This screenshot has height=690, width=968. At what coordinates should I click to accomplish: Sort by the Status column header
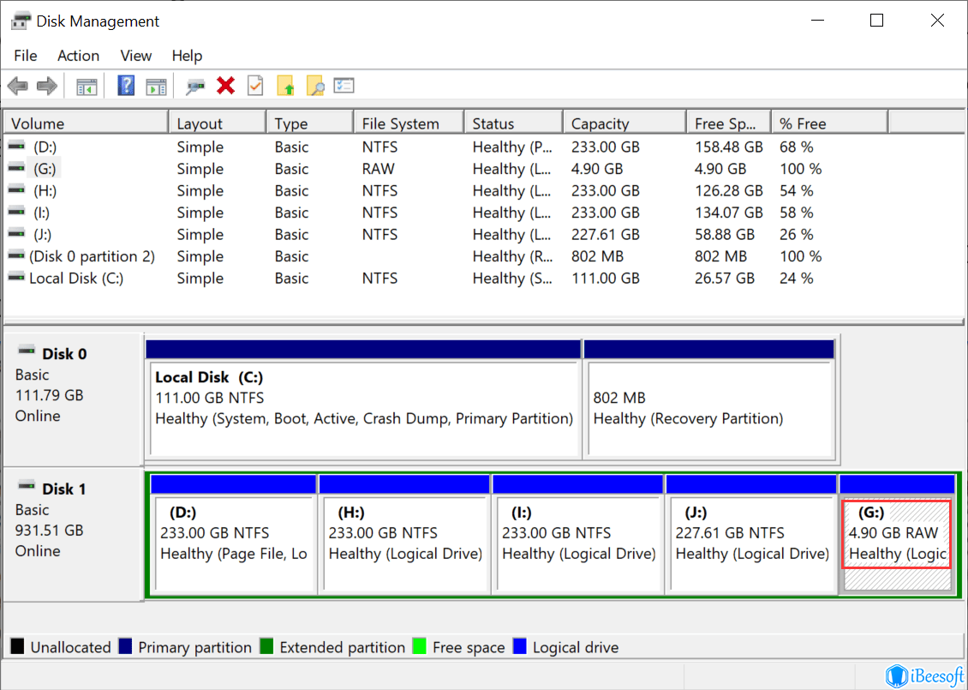(x=514, y=123)
